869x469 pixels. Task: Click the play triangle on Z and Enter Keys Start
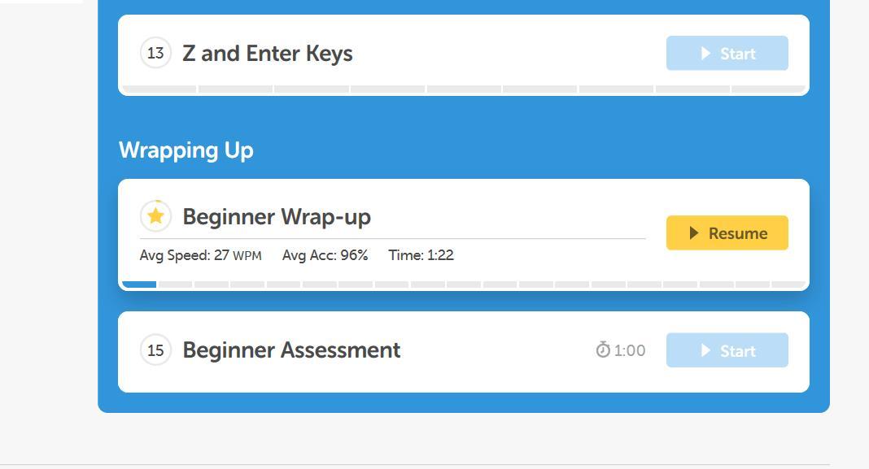706,54
